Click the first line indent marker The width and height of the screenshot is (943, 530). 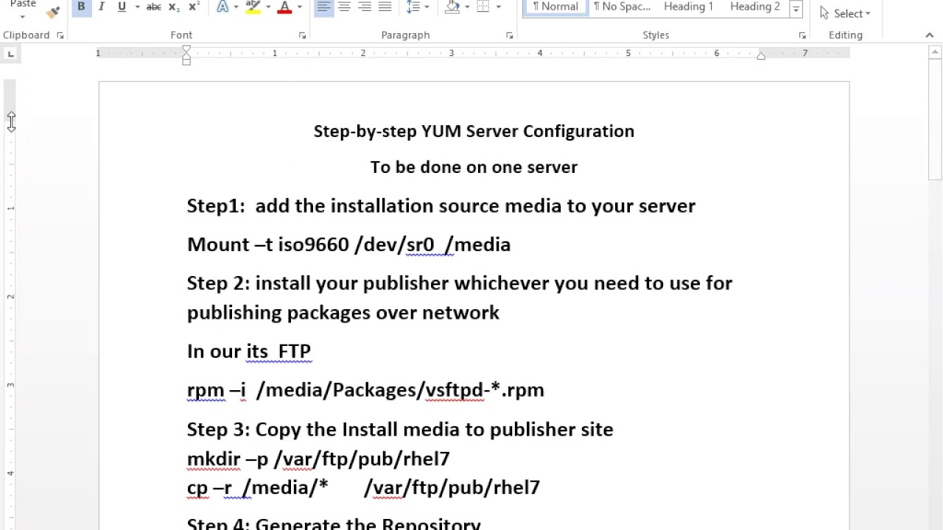(186, 49)
